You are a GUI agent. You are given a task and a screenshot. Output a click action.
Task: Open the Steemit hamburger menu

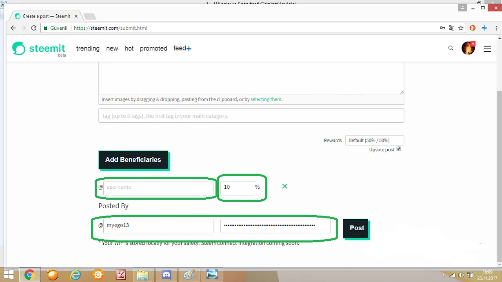pyautogui.click(x=487, y=48)
